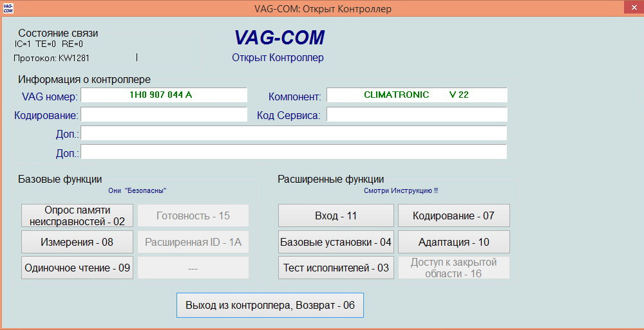The height and width of the screenshot is (330, 644).
Task: Click the empty Код Сервиса field
Action: [x=417, y=114]
